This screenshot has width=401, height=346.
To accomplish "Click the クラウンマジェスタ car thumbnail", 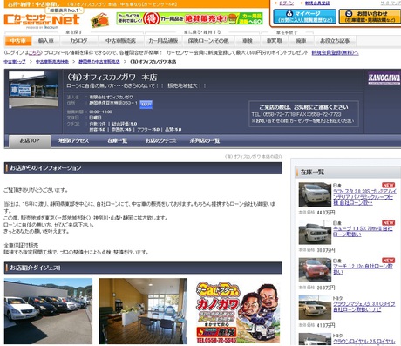I will 315,308.
